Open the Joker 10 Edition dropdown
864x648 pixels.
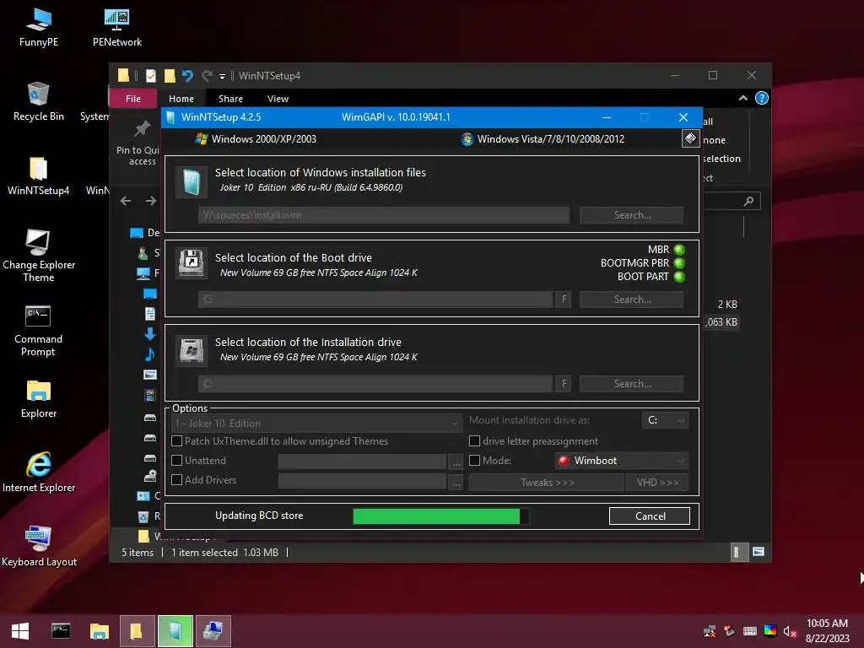316,424
